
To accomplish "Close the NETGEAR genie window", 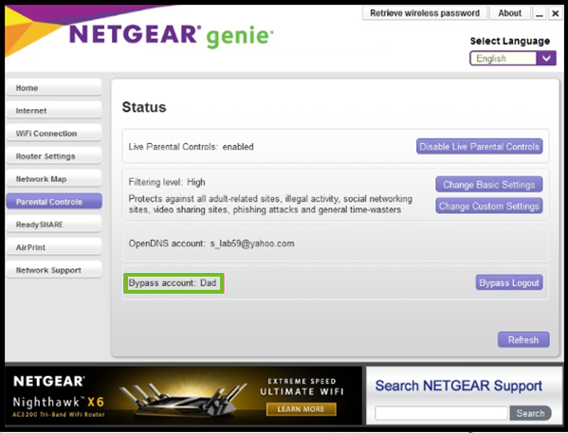I will (x=555, y=13).
